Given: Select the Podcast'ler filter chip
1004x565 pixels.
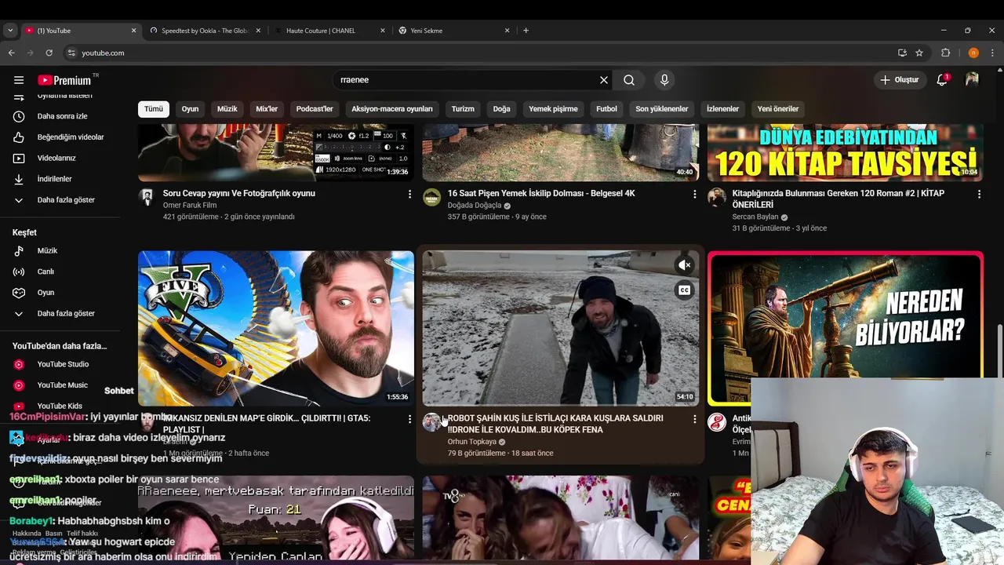Looking at the screenshot, I should tap(315, 109).
